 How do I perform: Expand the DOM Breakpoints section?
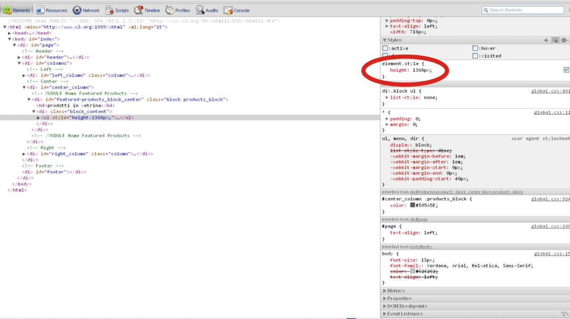[x=407, y=306]
